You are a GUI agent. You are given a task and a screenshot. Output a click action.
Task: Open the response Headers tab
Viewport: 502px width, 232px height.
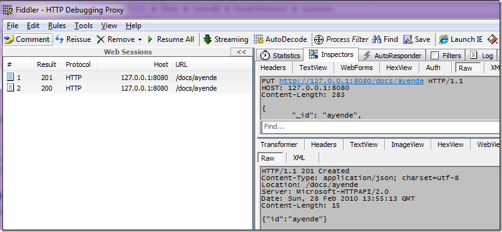pos(324,144)
